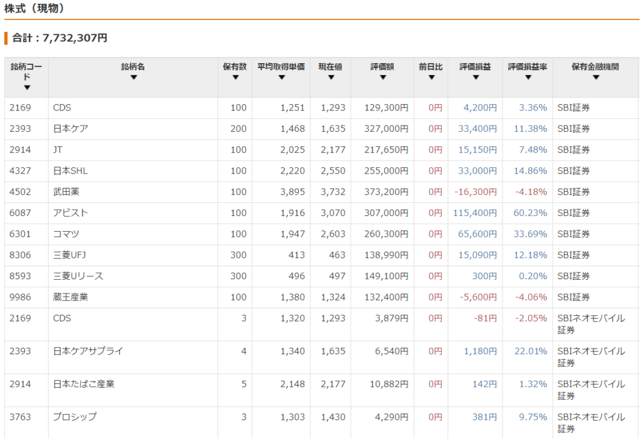
Task: Click profit rate 60.23%
Action: pos(530,213)
